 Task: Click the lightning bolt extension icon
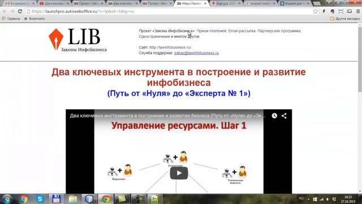click(x=324, y=11)
